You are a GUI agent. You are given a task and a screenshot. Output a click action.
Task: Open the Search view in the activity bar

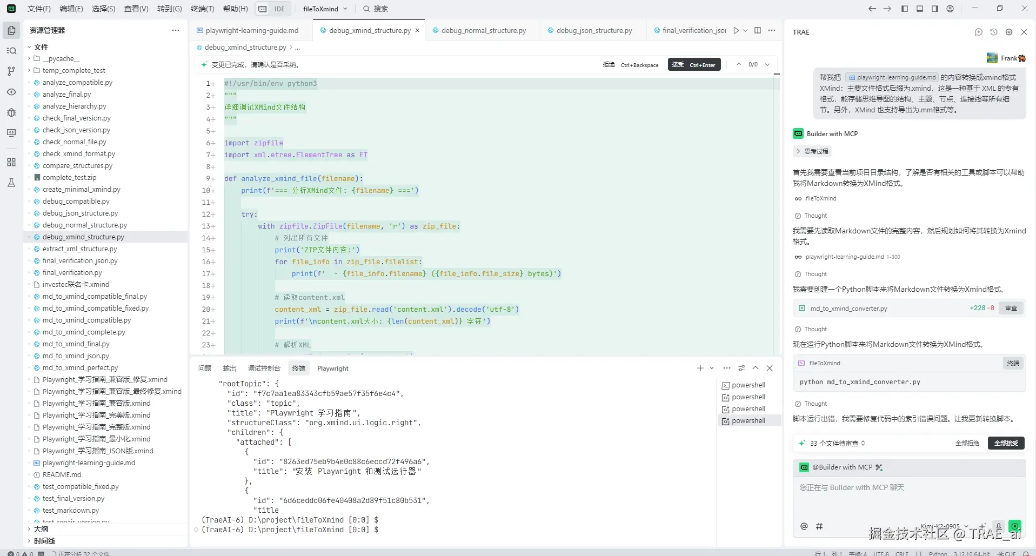[11, 51]
